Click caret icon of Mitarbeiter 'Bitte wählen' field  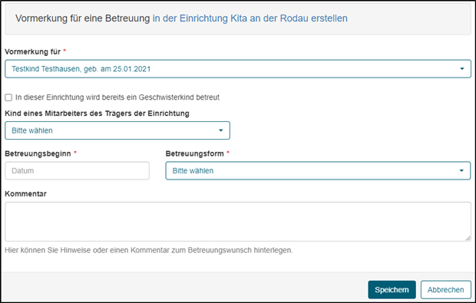221,130
